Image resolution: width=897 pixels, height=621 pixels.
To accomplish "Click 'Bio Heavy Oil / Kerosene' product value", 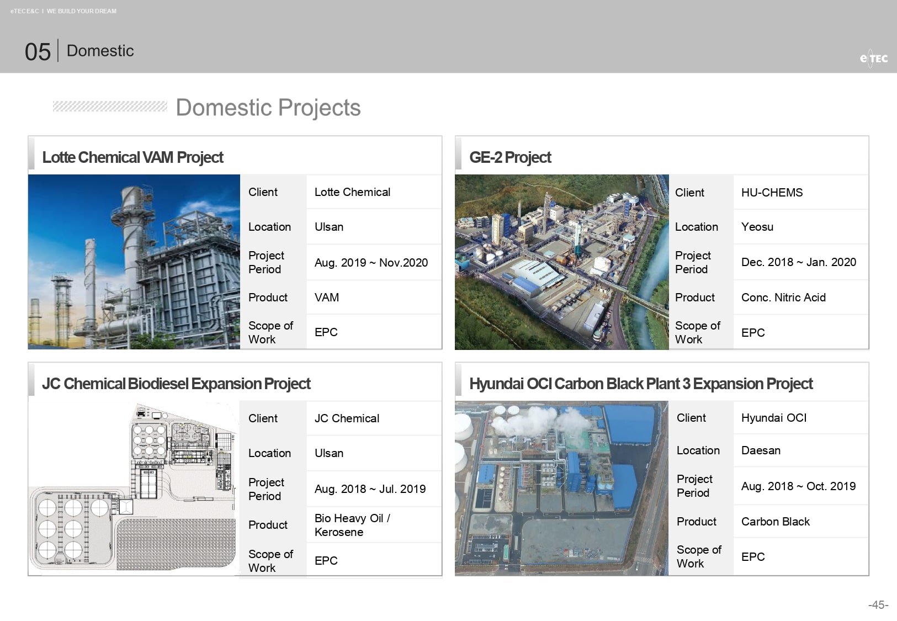I will point(352,525).
